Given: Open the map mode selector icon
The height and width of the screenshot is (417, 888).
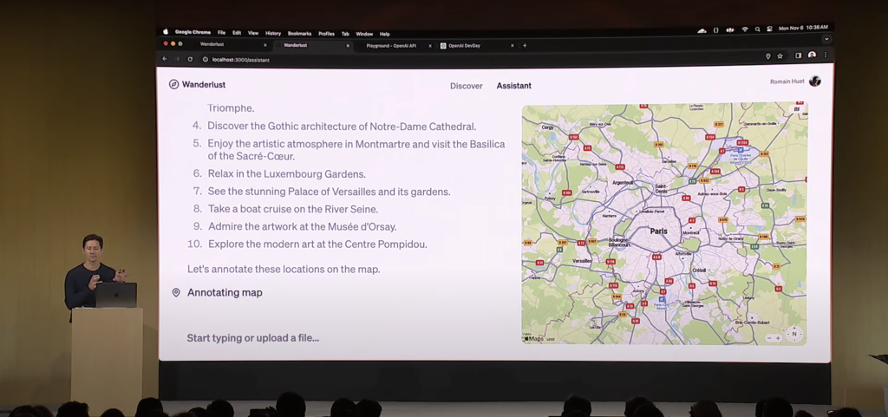Looking at the screenshot, I should click(x=797, y=109).
